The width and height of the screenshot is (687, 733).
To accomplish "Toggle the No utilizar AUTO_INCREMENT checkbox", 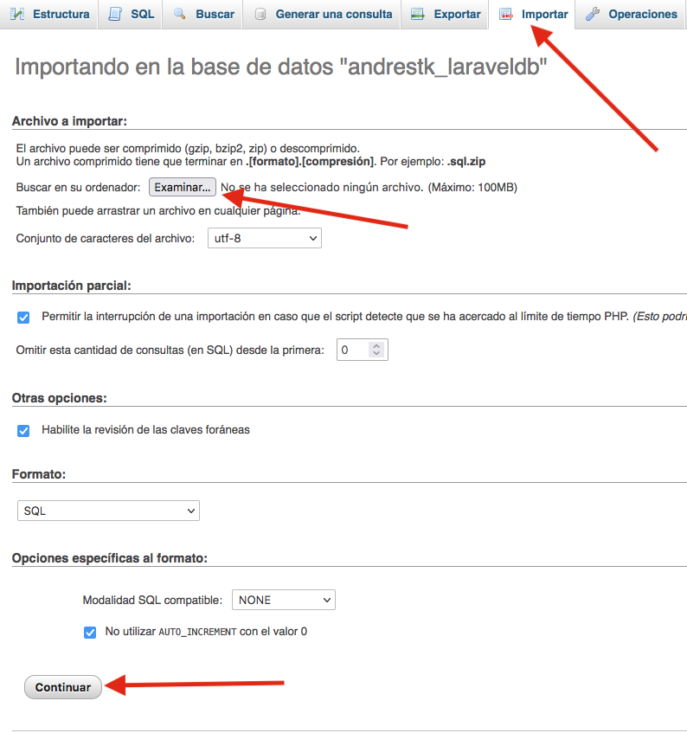I will point(90,633).
